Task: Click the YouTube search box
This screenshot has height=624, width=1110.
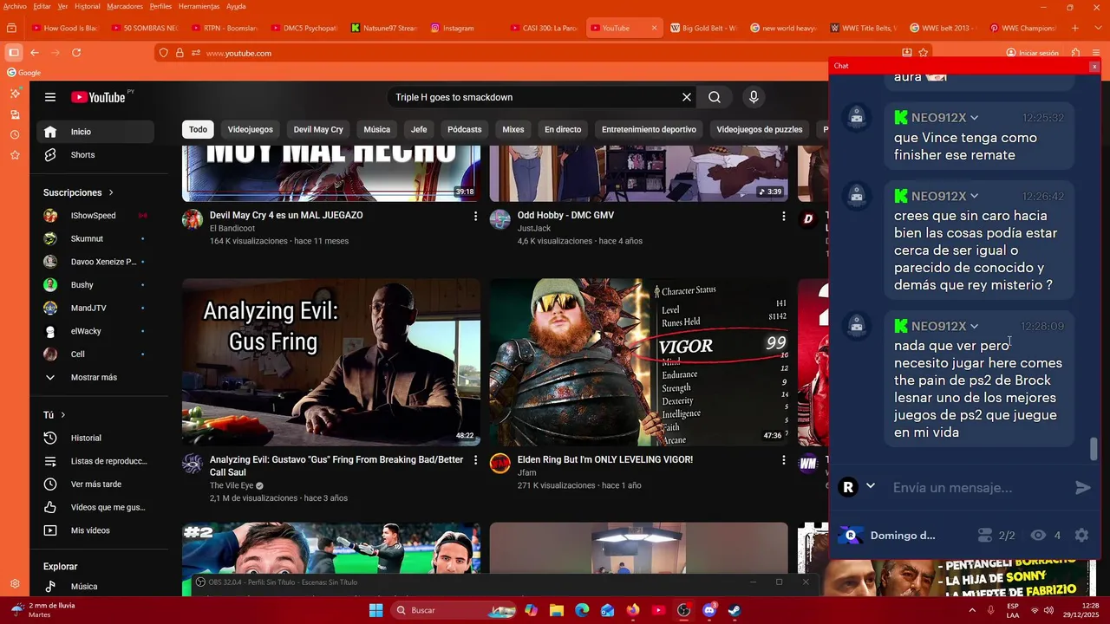Action: pyautogui.click(x=531, y=97)
